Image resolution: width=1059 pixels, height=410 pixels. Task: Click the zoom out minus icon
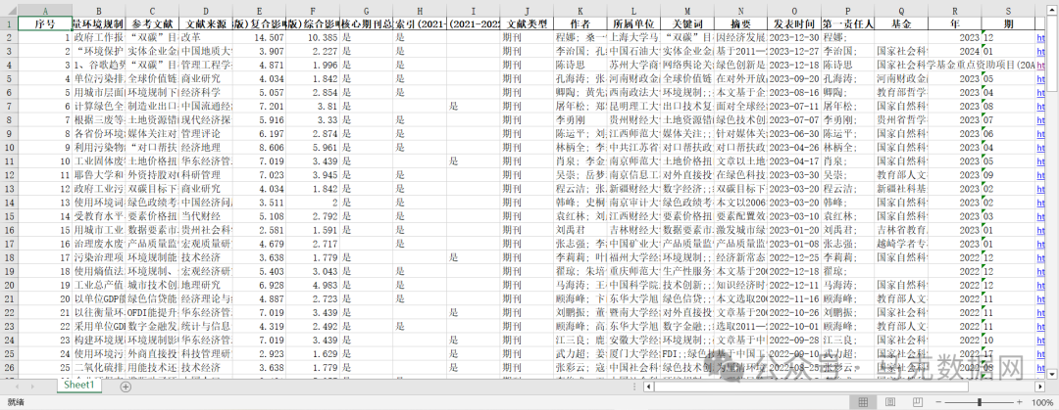[x=940, y=402]
